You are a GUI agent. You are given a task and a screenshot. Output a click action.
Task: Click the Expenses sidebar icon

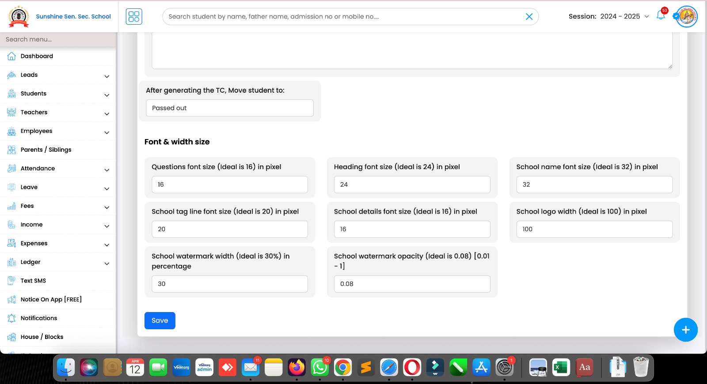(x=11, y=243)
